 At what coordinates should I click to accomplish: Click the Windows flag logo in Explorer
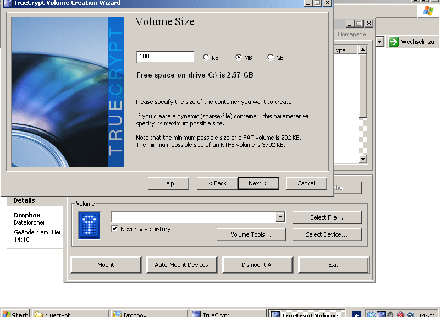[x=428, y=11]
